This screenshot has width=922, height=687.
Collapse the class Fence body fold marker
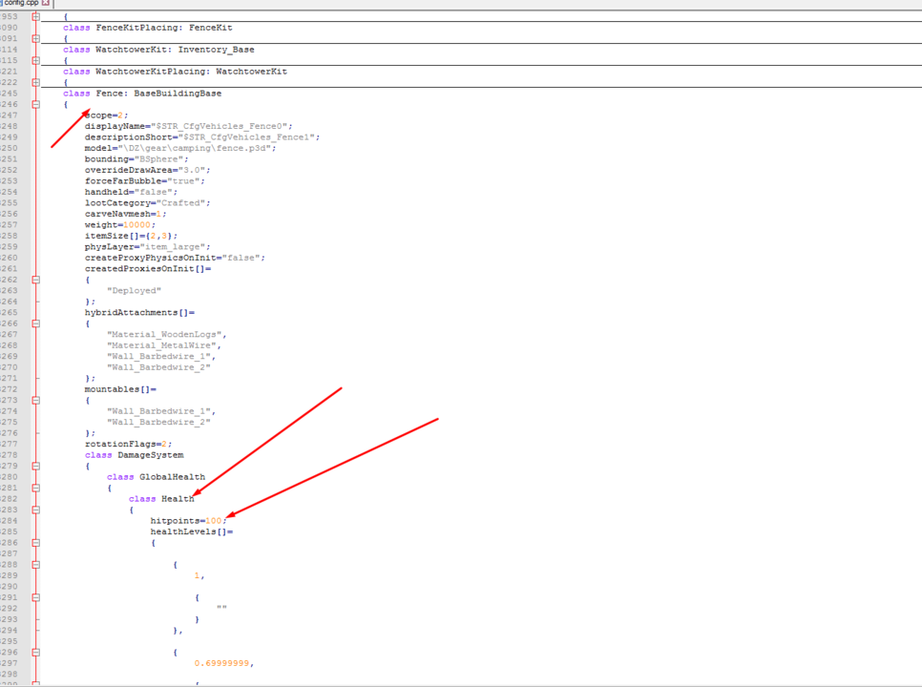[x=36, y=105]
